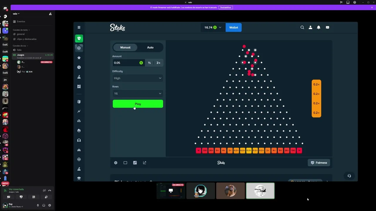Screen dimensions: 376x211
Task: Open soundboard in Discord voice panel
Action: 46,197
